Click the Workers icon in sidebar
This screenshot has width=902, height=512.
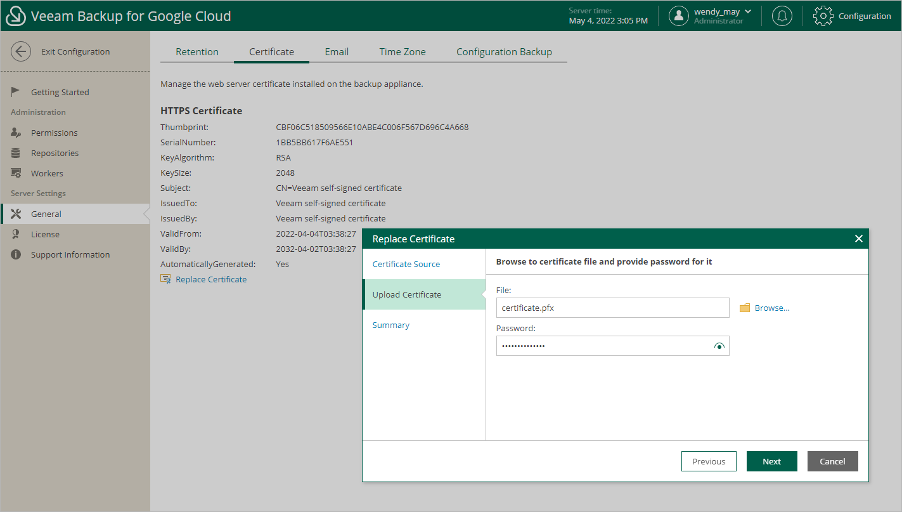click(16, 173)
